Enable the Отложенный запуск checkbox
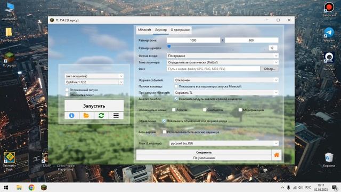The width and height of the screenshot is (341, 192). tap(67, 90)
